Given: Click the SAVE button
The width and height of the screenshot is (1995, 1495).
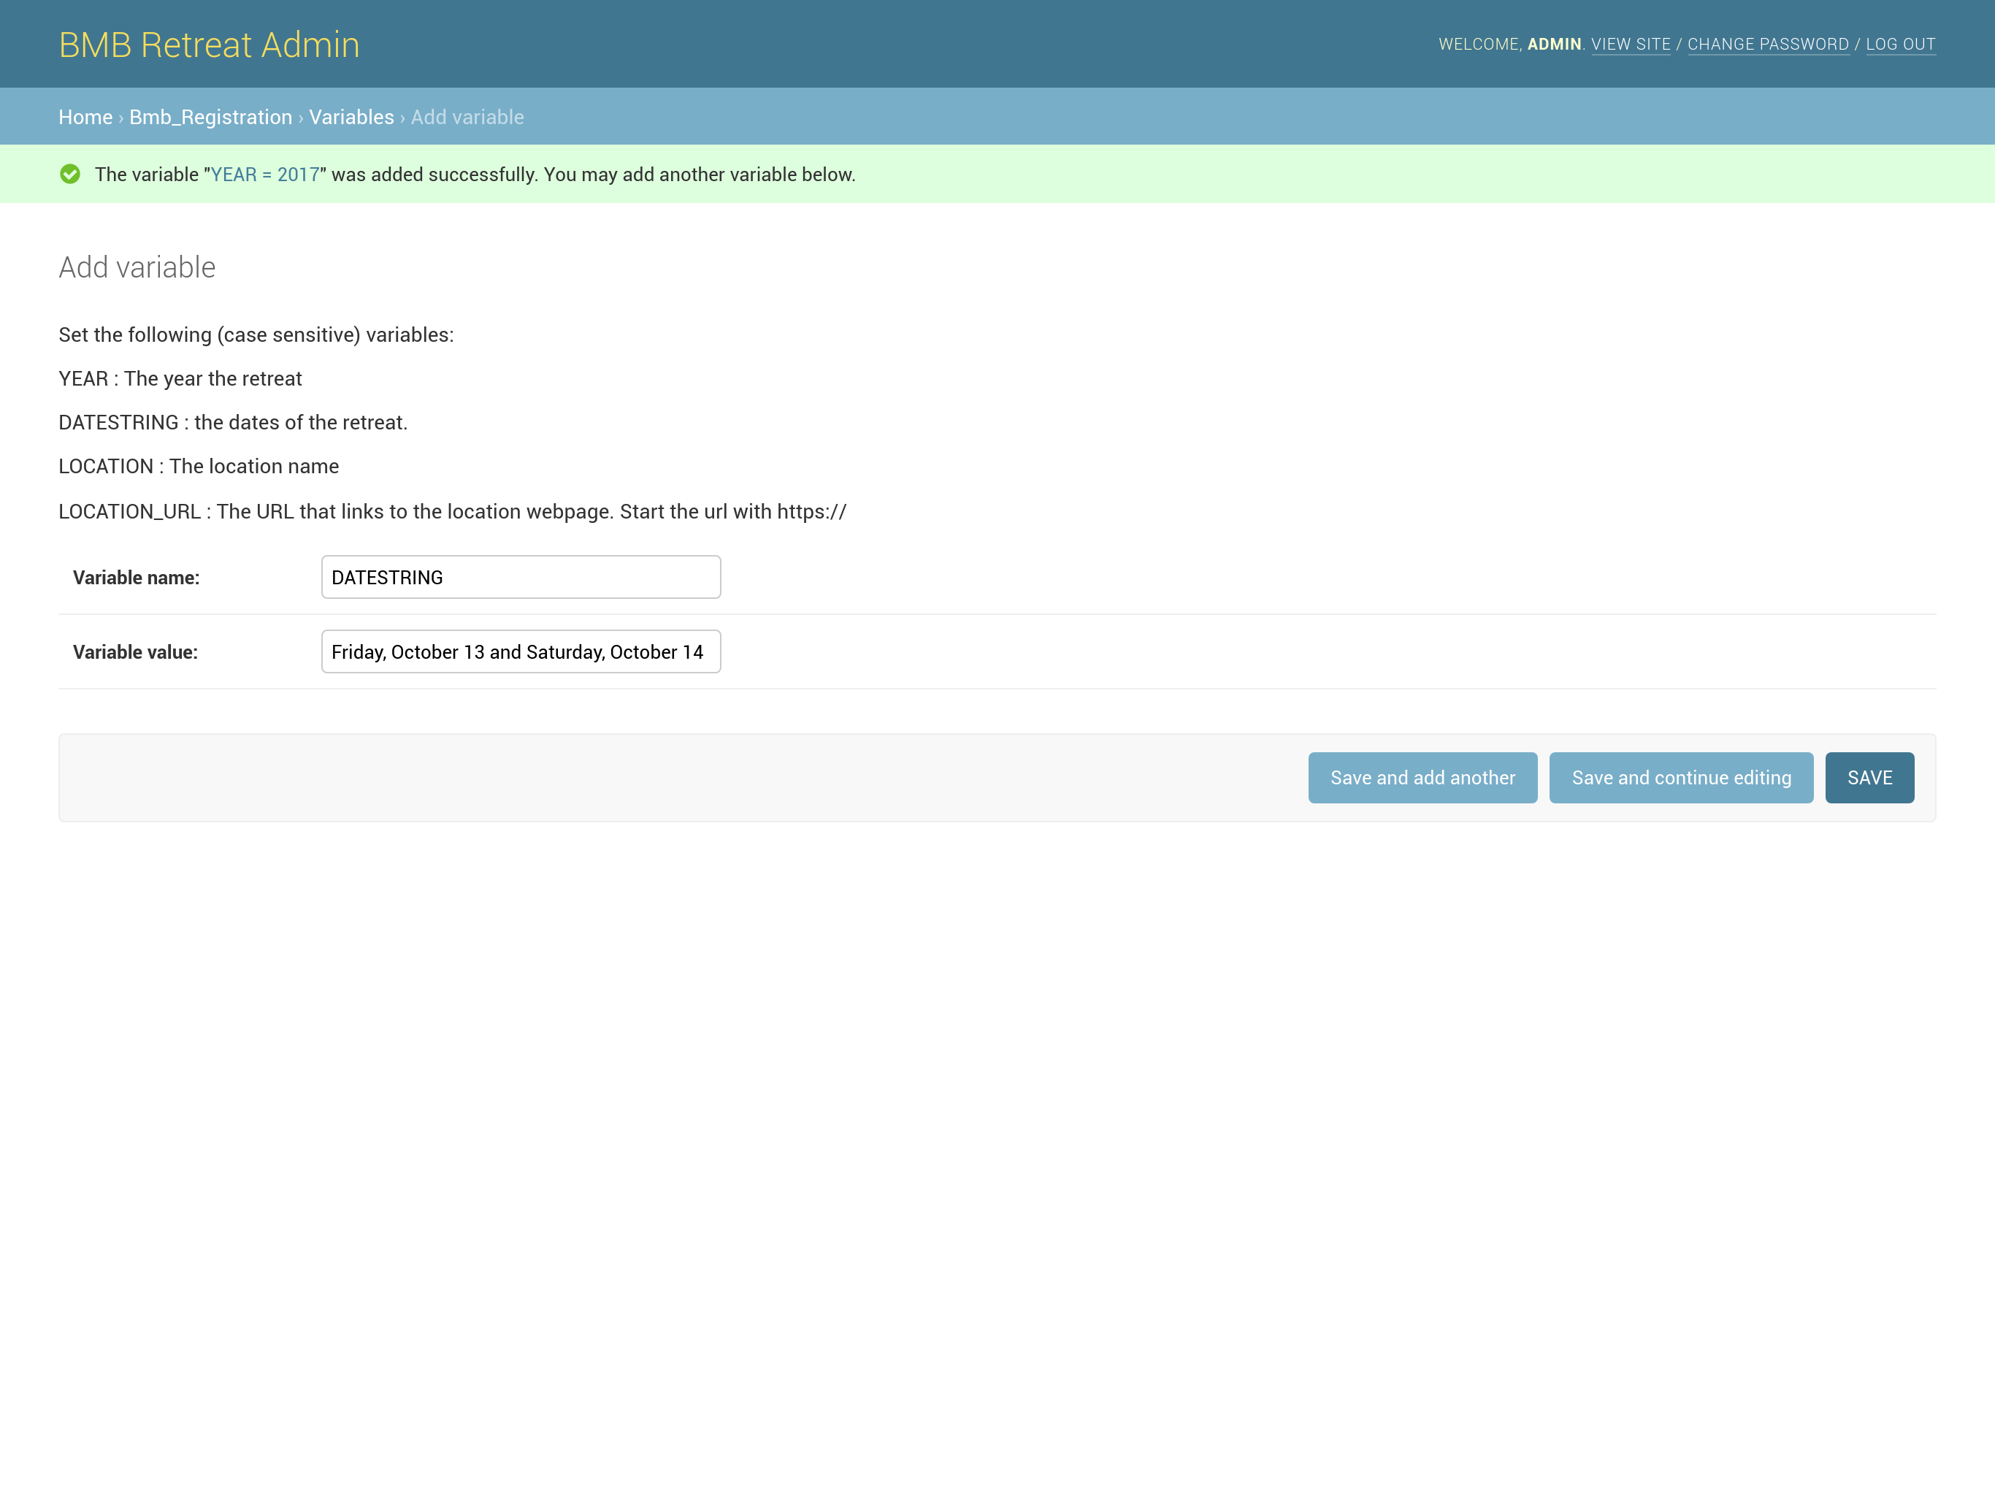Looking at the screenshot, I should (x=1869, y=778).
